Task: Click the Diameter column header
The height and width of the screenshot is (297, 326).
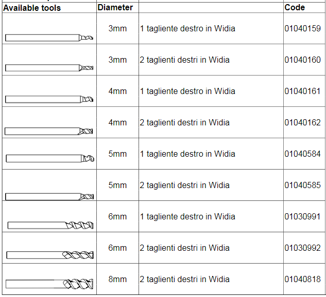Action: tap(115, 8)
